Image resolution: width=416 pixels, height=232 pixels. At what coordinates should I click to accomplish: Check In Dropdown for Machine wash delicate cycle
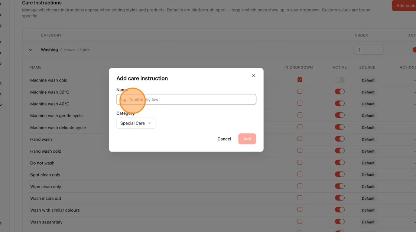click(300, 127)
